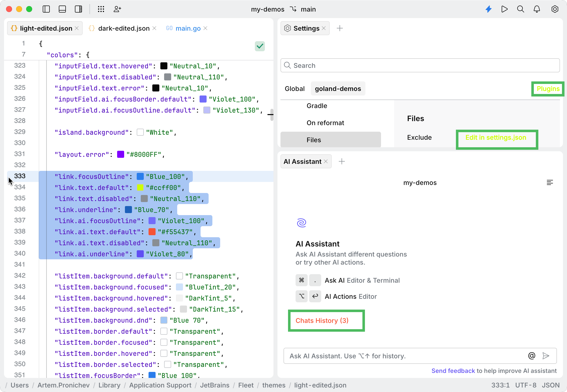Open Chats History (3) link
Viewport: 567px width, 392px height.
coord(322,321)
